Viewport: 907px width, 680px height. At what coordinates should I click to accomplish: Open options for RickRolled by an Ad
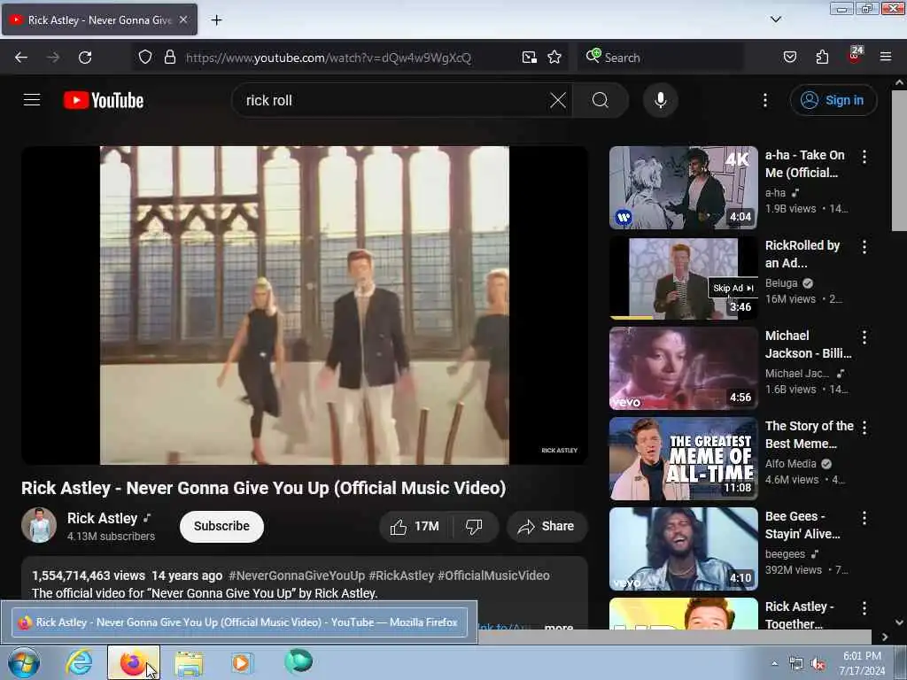[x=864, y=247]
